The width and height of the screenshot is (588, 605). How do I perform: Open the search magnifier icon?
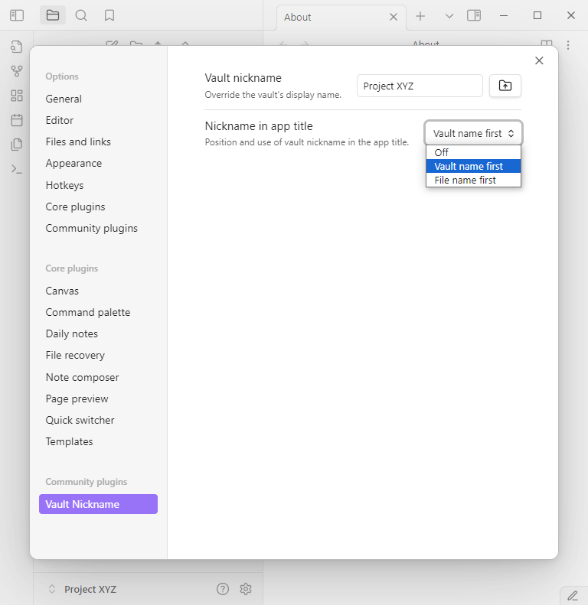(x=81, y=15)
